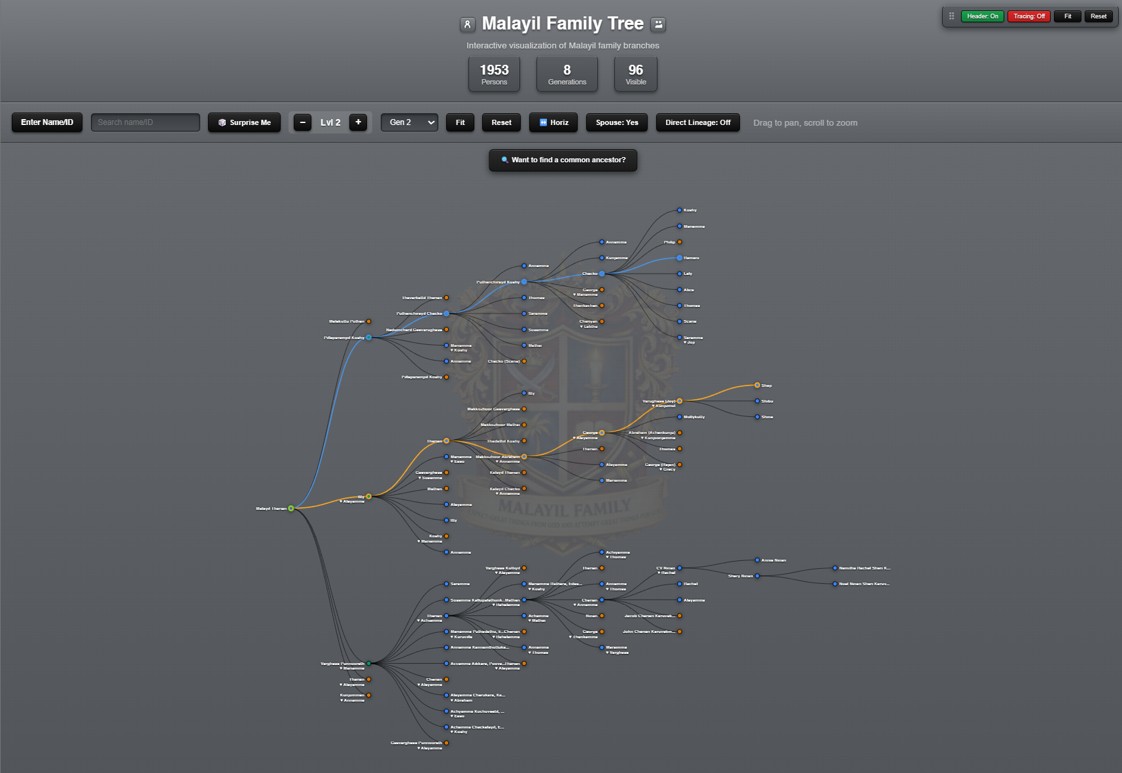The width and height of the screenshot is (1122, 773).
Task: Click the plus icon to increase the level
Action: point(359,122)
